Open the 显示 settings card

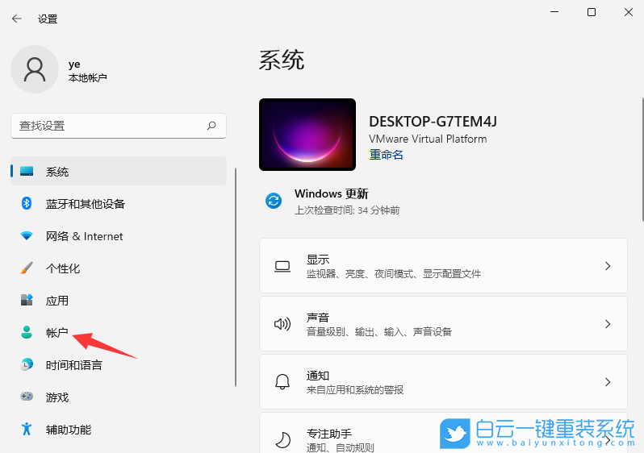pos(443,265)
